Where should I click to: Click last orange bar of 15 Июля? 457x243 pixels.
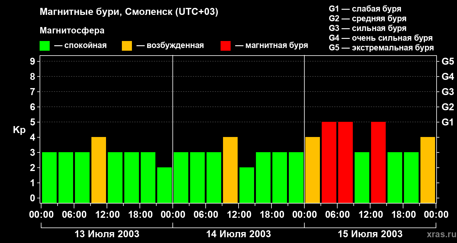428,170
